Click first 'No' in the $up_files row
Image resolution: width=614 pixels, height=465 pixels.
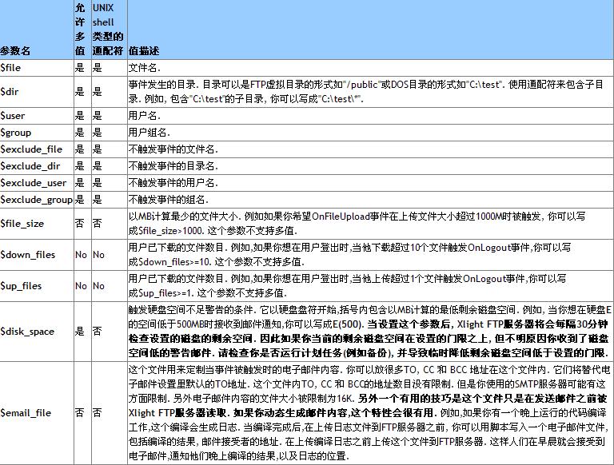81,286
